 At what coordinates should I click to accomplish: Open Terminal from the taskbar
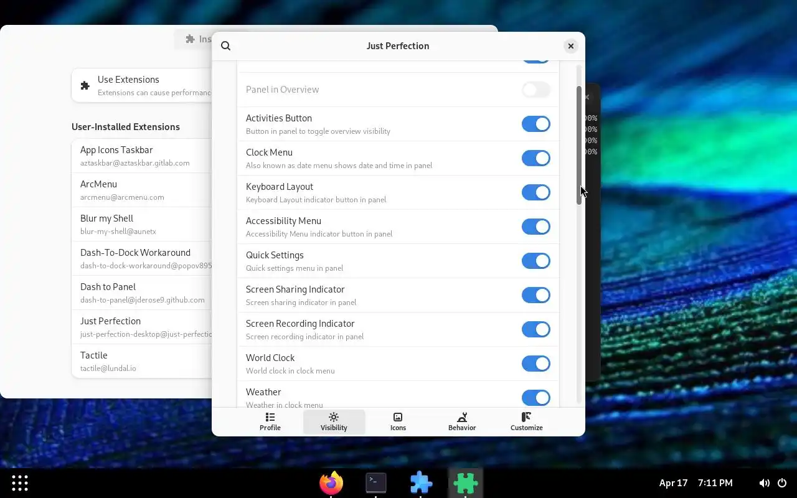coord(376,483)
